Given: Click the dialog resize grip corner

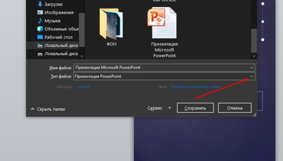Looking at the screenshot, I should click(x=255, y=115).
